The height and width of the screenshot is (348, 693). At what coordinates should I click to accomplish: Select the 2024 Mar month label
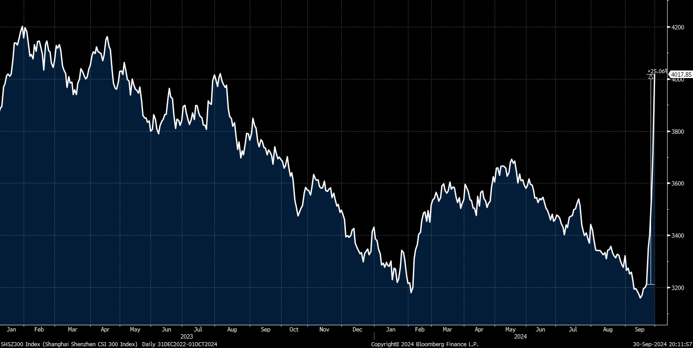447,330
